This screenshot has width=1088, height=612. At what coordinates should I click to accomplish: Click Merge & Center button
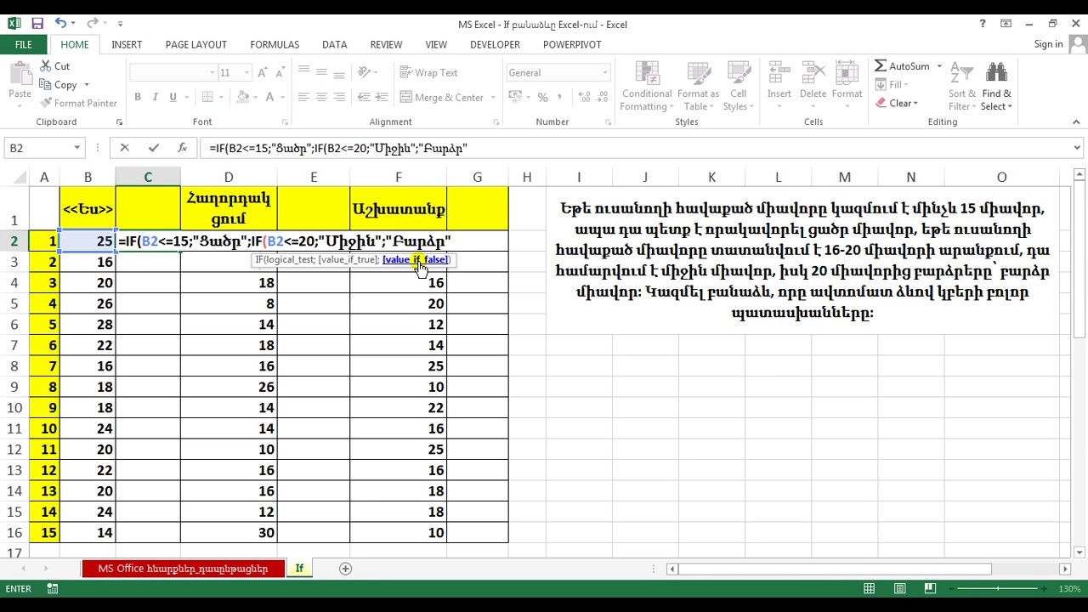coord(442,98)
